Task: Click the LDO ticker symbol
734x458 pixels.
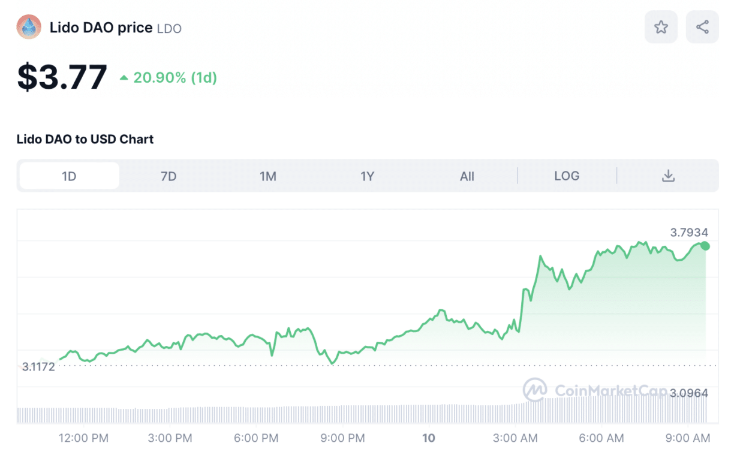Action: (x=169, y=28)
